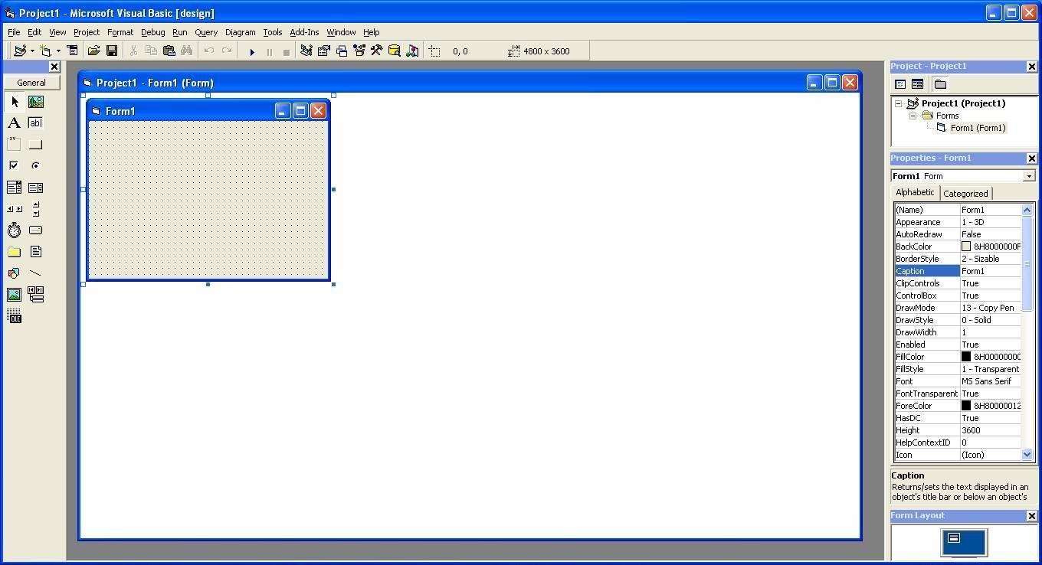Open the Form1 object selector dropdown
1042x565 pixels.
pos(1029,176)
